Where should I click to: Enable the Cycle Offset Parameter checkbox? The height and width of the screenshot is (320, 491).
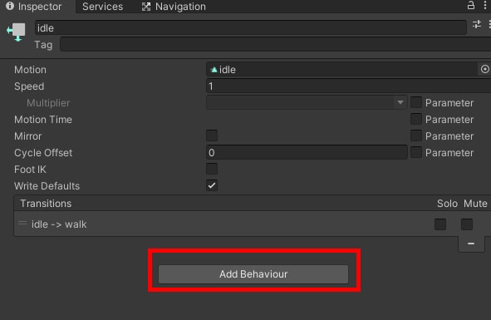(x=416, y=152)
